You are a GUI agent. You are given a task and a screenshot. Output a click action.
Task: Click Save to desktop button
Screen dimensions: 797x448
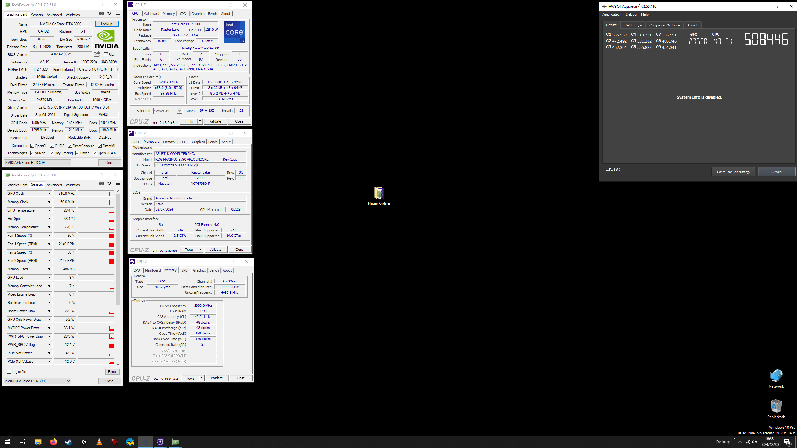(733, 172)
